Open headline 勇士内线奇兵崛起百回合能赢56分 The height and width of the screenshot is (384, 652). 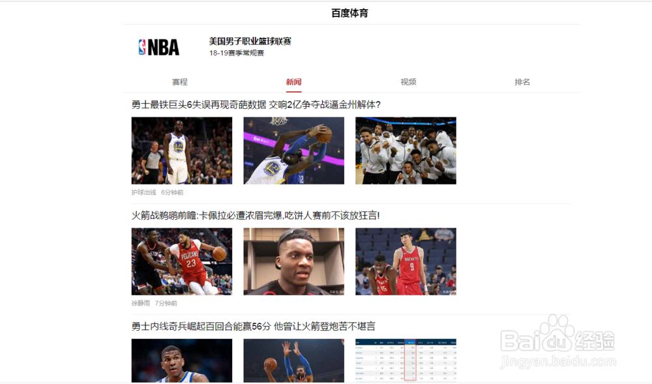coord(253,326)
